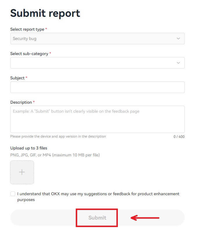
Task: Click the highlighted Submit button at the bottom
Action: 97,217
